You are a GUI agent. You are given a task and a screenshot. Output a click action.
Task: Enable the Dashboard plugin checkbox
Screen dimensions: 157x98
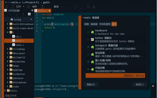[88, 32]
